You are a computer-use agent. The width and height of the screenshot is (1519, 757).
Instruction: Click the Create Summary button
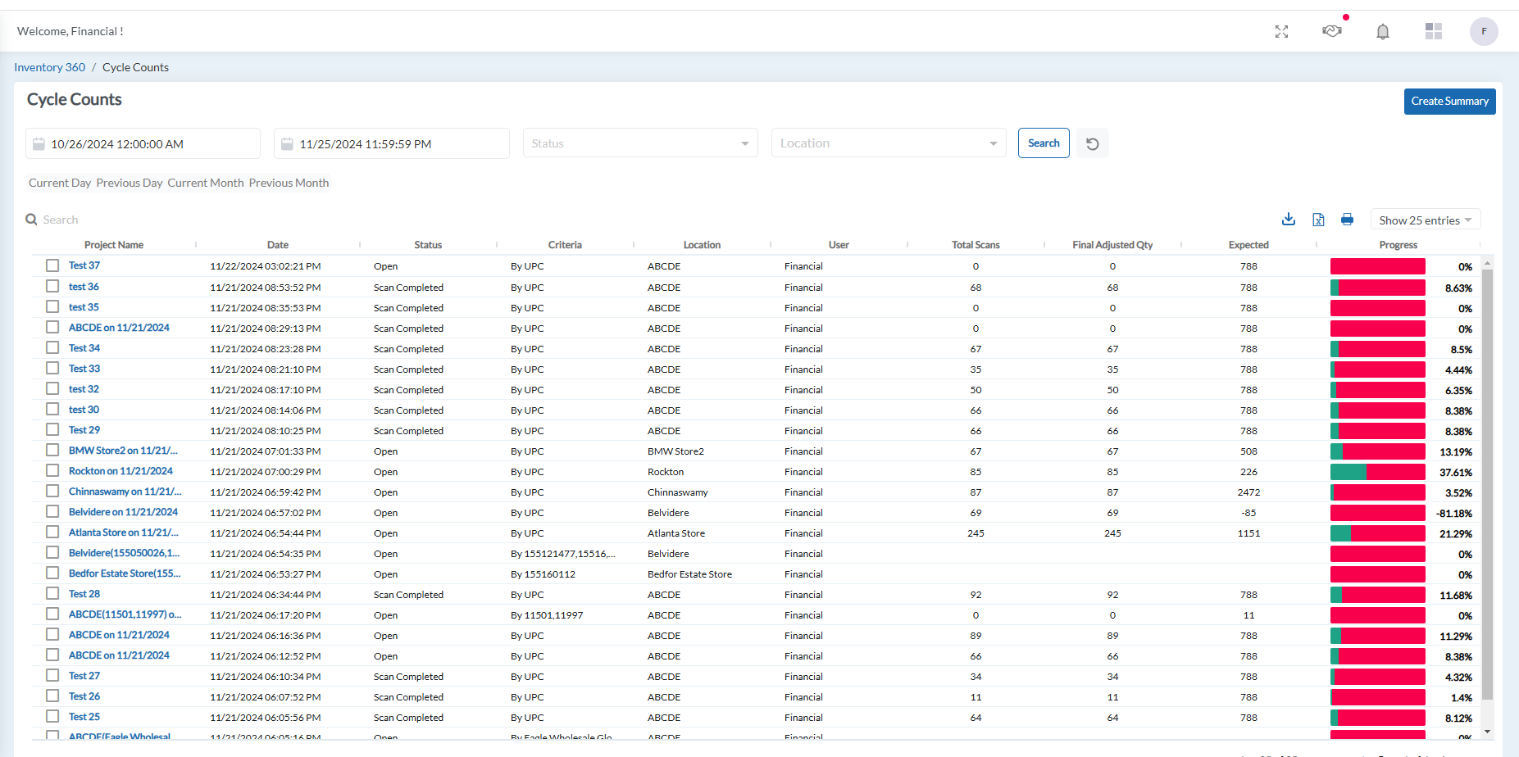pos(1449,101)
